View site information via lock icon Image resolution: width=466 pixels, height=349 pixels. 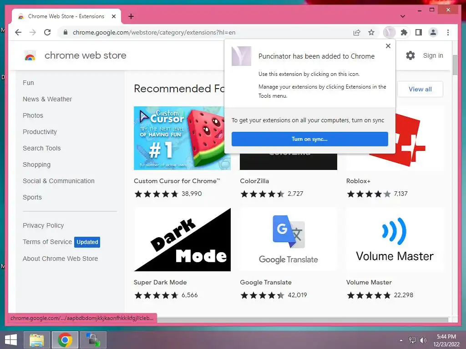coord(66,32)
